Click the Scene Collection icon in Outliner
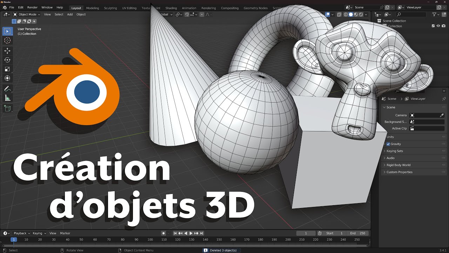Screen dimensions: 449x253 pos(379,21)
